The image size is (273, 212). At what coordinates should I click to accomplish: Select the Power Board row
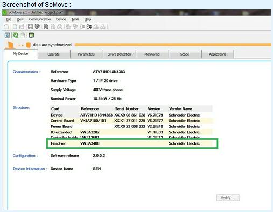coord(131,126)
